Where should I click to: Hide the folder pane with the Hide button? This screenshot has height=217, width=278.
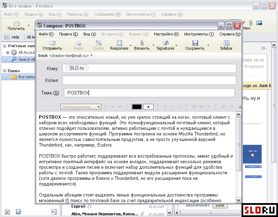pos(12,37)
